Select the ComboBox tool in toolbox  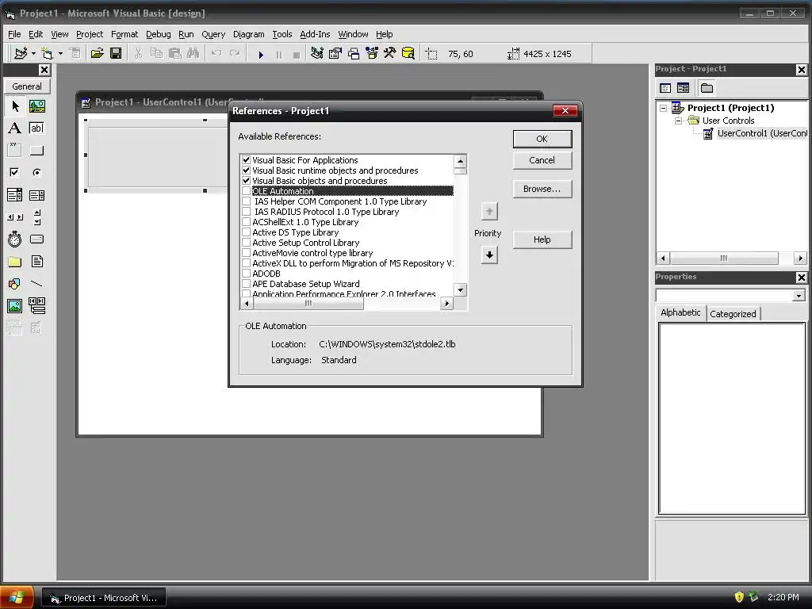point(15,195)
